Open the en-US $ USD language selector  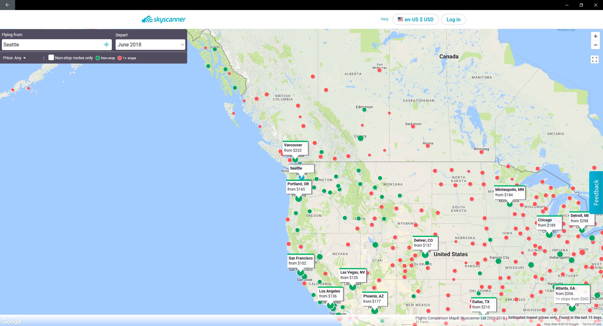(416, 19)
